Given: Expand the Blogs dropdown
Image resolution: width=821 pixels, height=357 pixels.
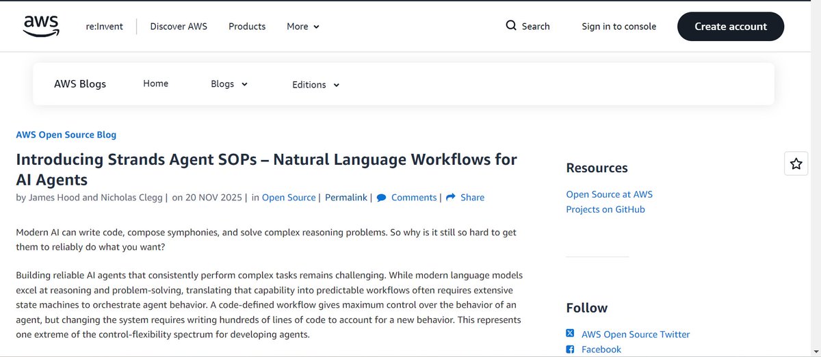Looking at the screenshot, I should point(229,84).
